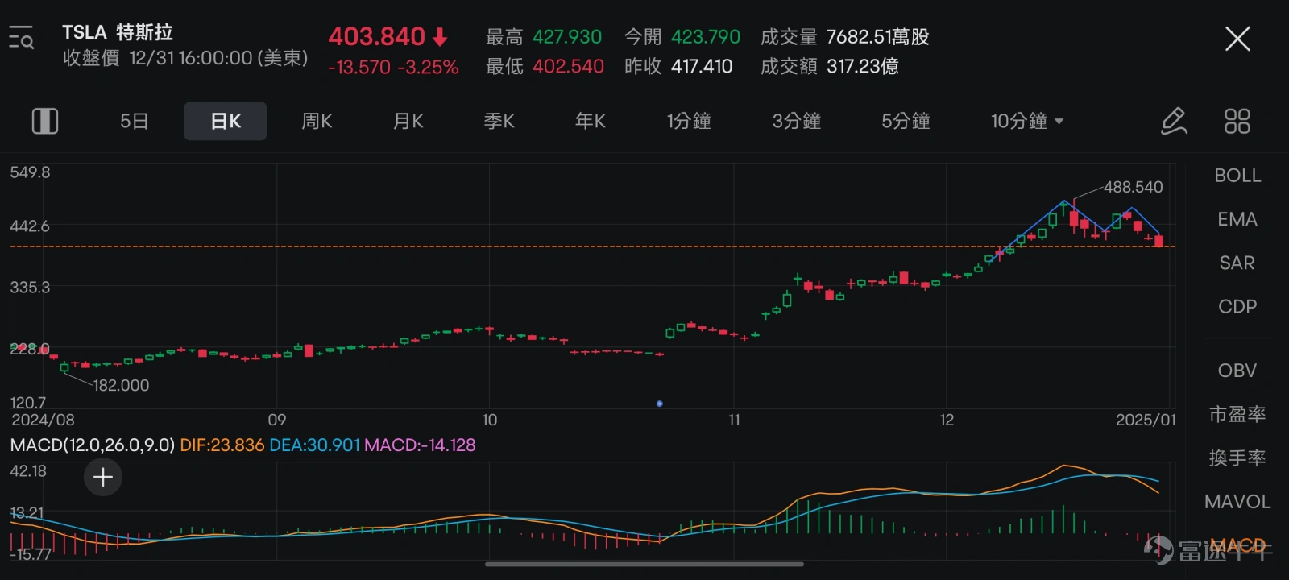Switch to the 月K monthly tab
This screenshot has height=580, width=1289.
point(408,121)
